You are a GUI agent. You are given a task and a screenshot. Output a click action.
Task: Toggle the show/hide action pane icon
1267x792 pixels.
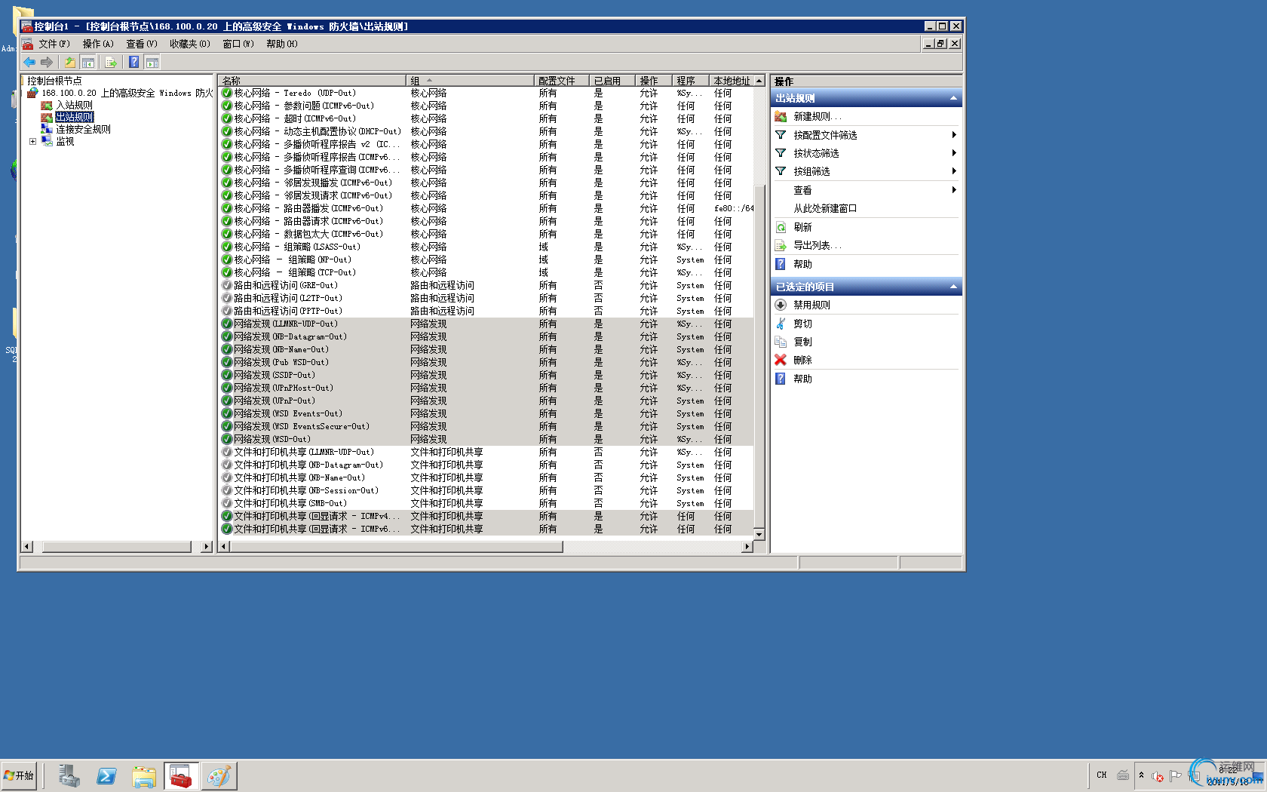[152, 62]
